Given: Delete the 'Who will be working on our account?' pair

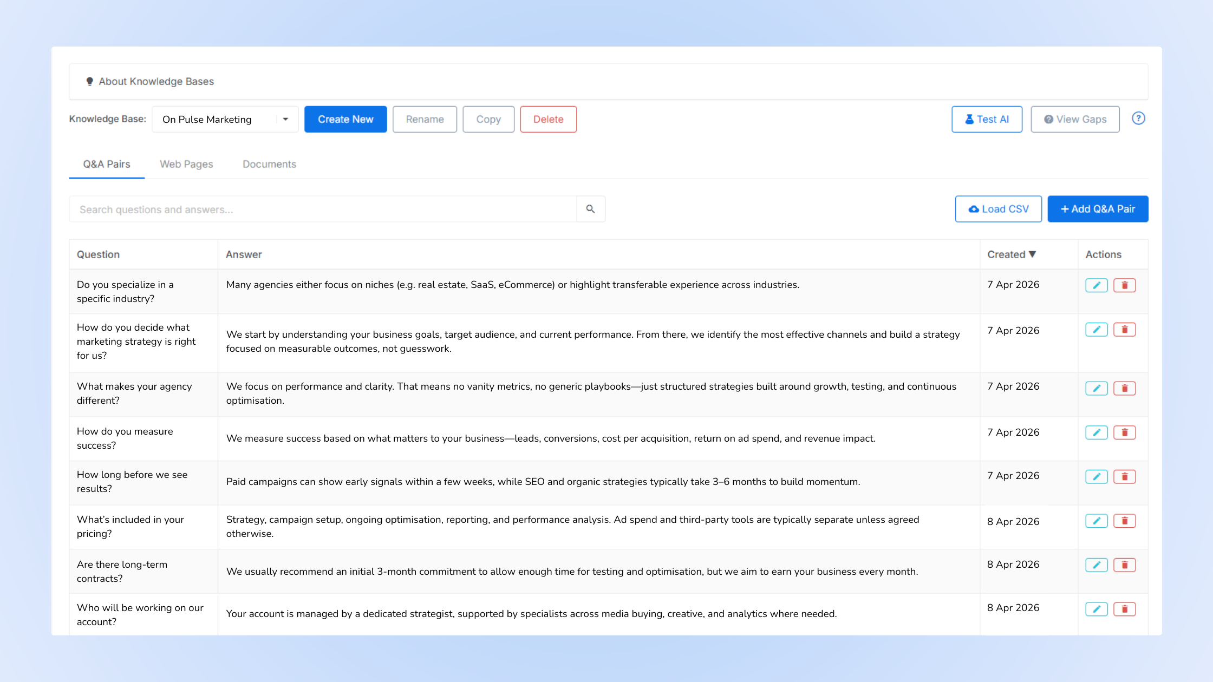Looking at the screenshot, I should click(x=1125, y=608).
